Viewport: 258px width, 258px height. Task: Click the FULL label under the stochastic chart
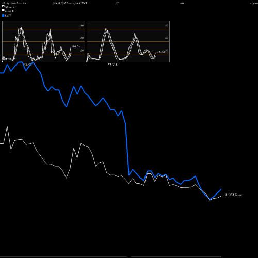[x=112, y=65]
